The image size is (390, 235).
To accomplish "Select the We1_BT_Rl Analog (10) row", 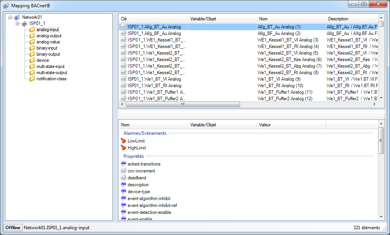I will (x=248, y=85).
